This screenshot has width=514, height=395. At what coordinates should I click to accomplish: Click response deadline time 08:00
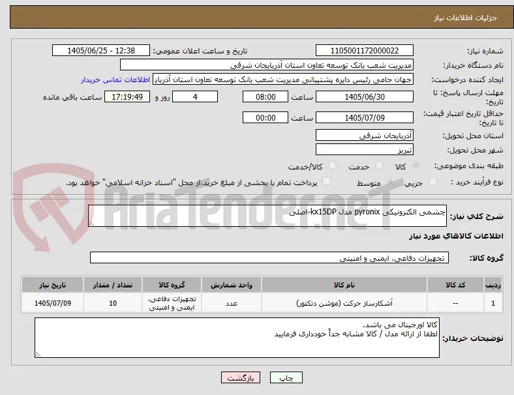point(265,96)
